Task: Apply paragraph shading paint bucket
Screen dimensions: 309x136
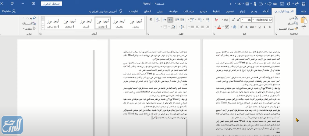Action: pos(173,27)
